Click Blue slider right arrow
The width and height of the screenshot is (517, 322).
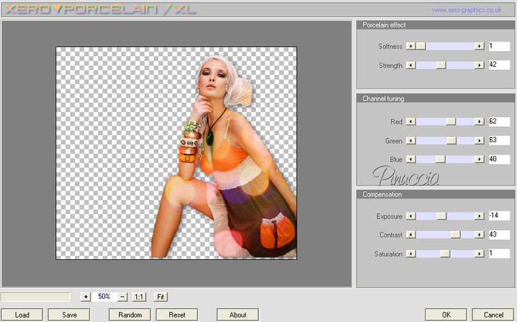point(479,159)
